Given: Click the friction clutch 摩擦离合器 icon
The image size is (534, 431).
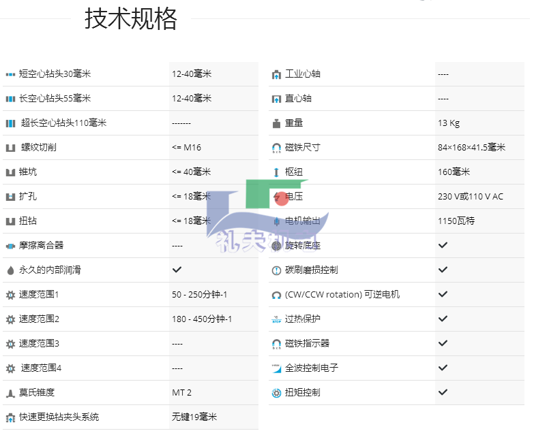Looking at the screenshot, I should (10, 246).
